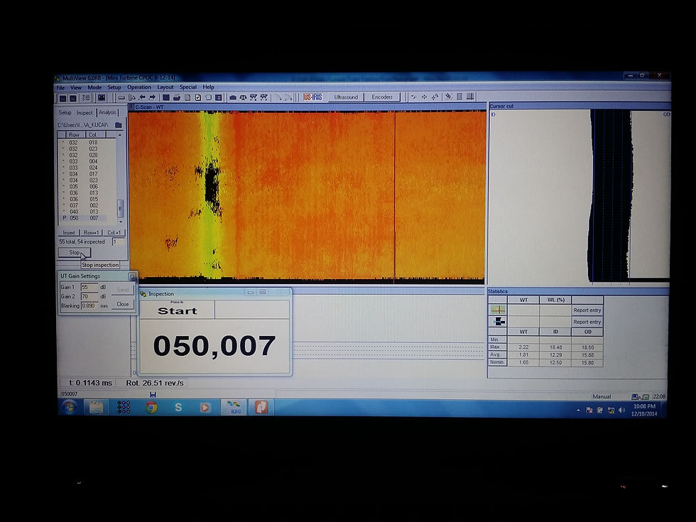This screenshot has width=696, height=522.
Task: Click the balance scale calibration icon
Action: (x=243, y=98)
